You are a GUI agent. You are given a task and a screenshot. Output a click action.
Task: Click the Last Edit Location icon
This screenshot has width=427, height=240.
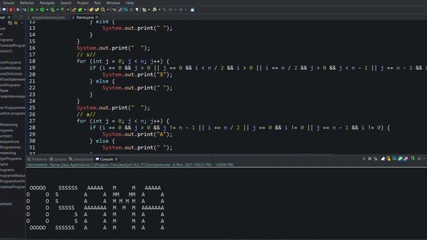pyautogui.click(x=165, y=9)
